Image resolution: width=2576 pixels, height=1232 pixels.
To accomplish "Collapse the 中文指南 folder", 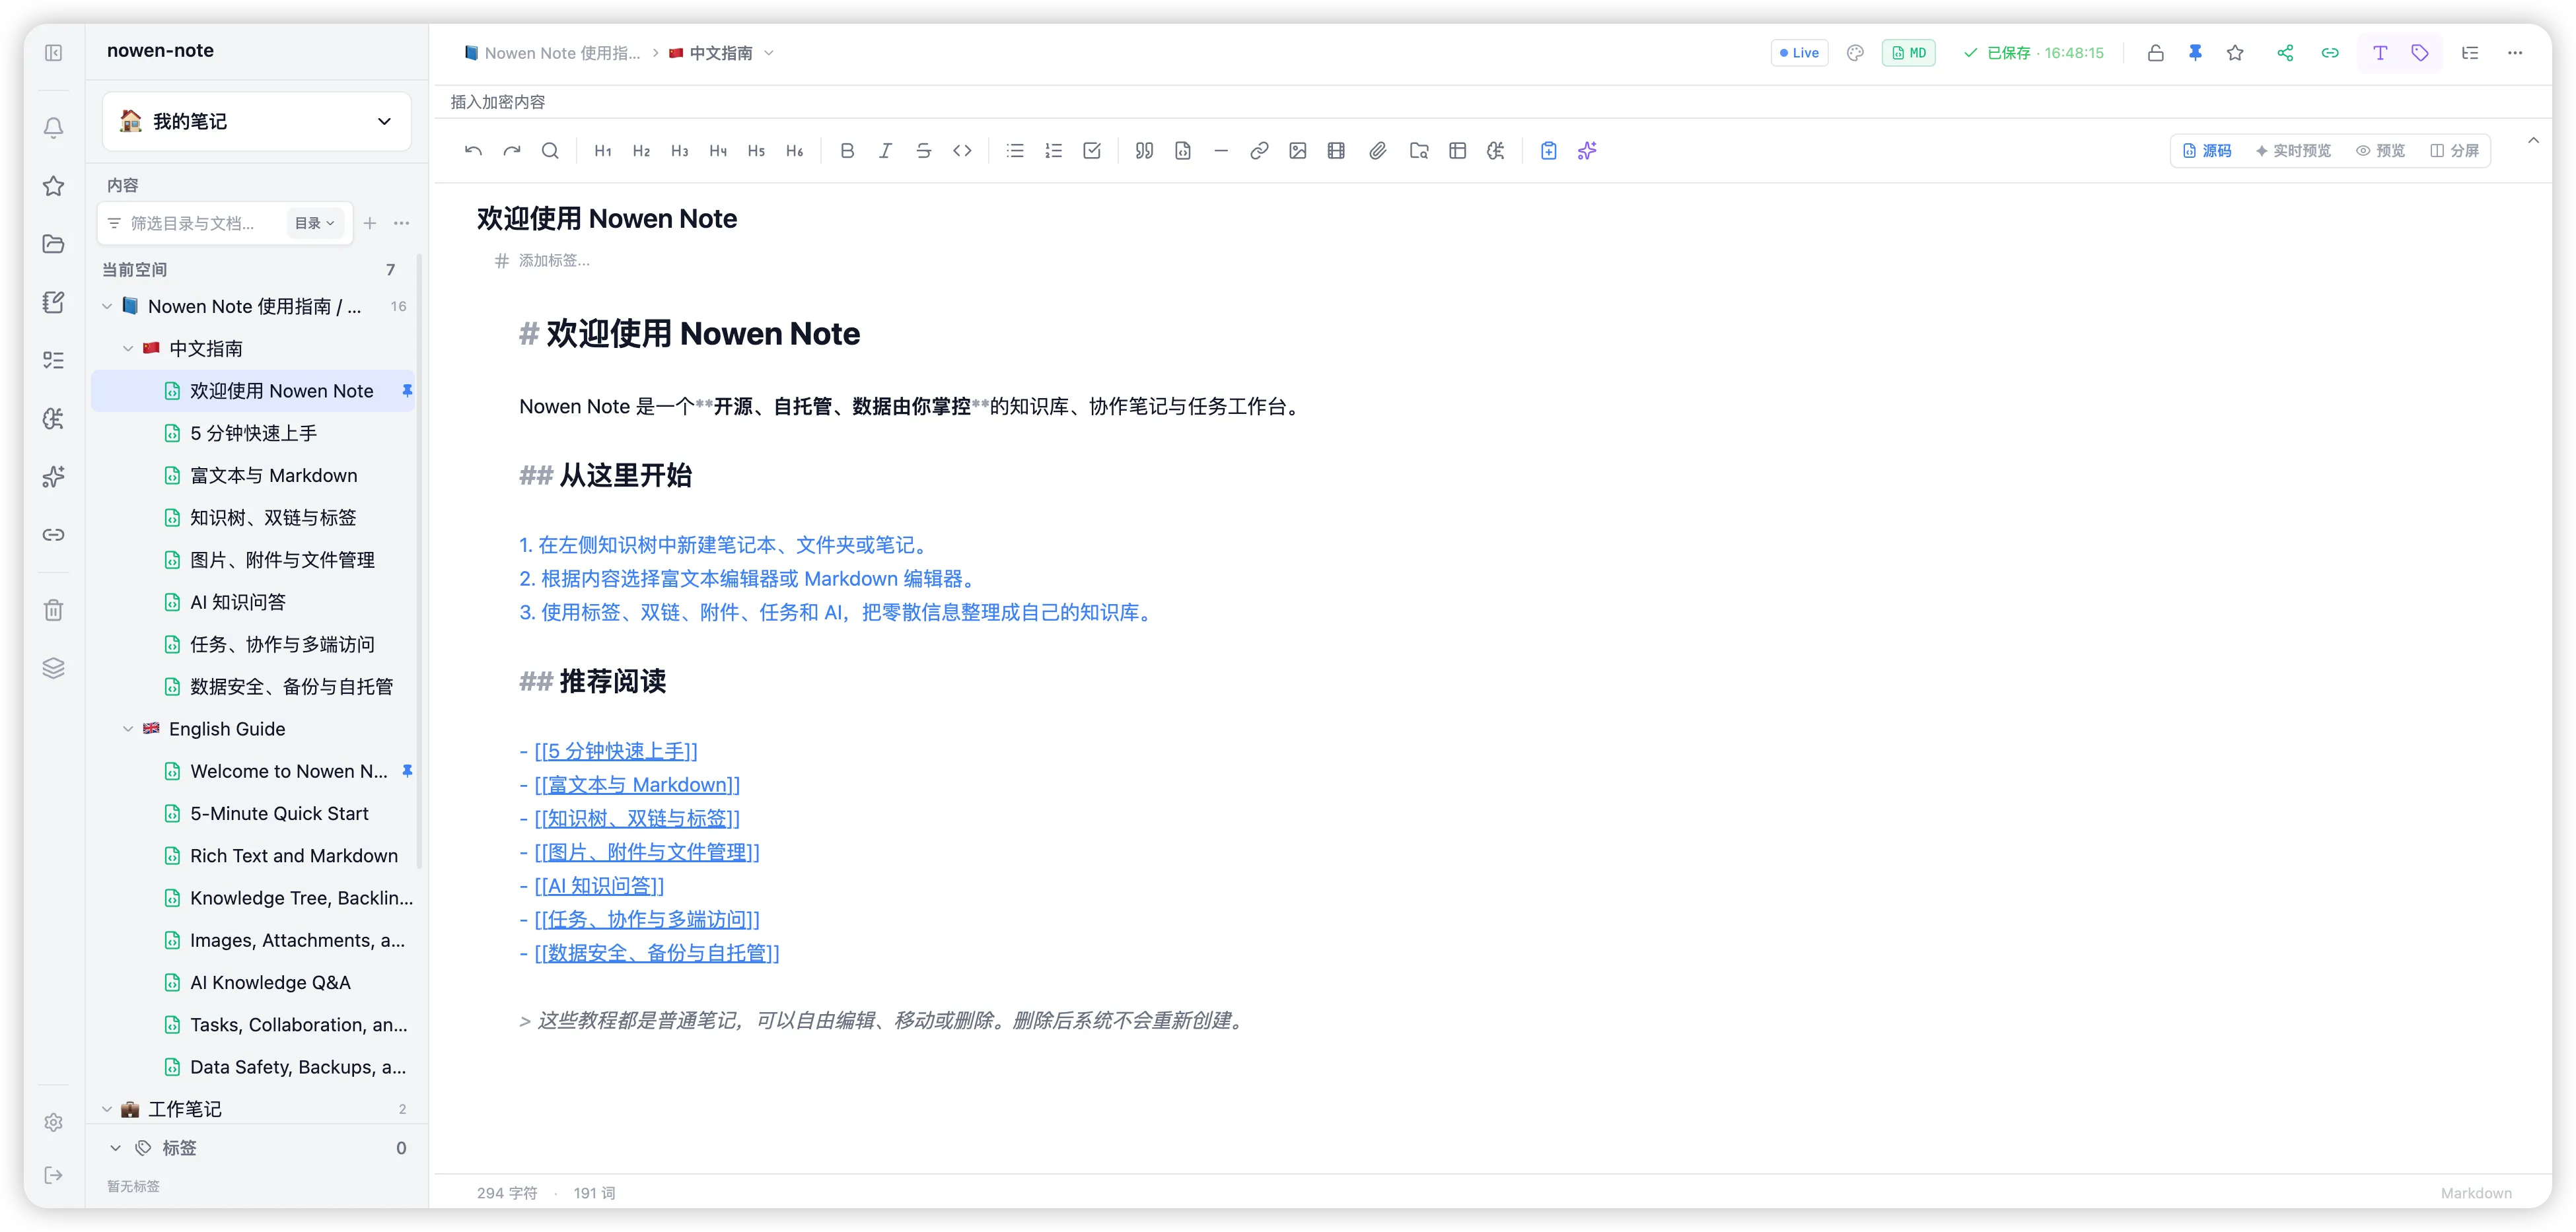I will pyautogui.click(x=128, y=349).
